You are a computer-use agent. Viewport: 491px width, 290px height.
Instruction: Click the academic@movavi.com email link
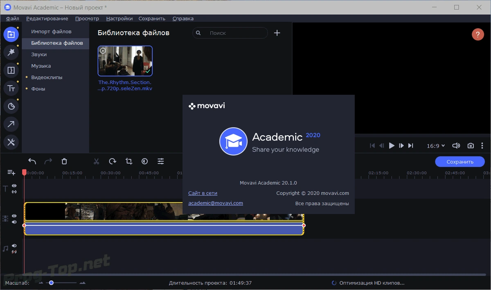pos(216,203)
